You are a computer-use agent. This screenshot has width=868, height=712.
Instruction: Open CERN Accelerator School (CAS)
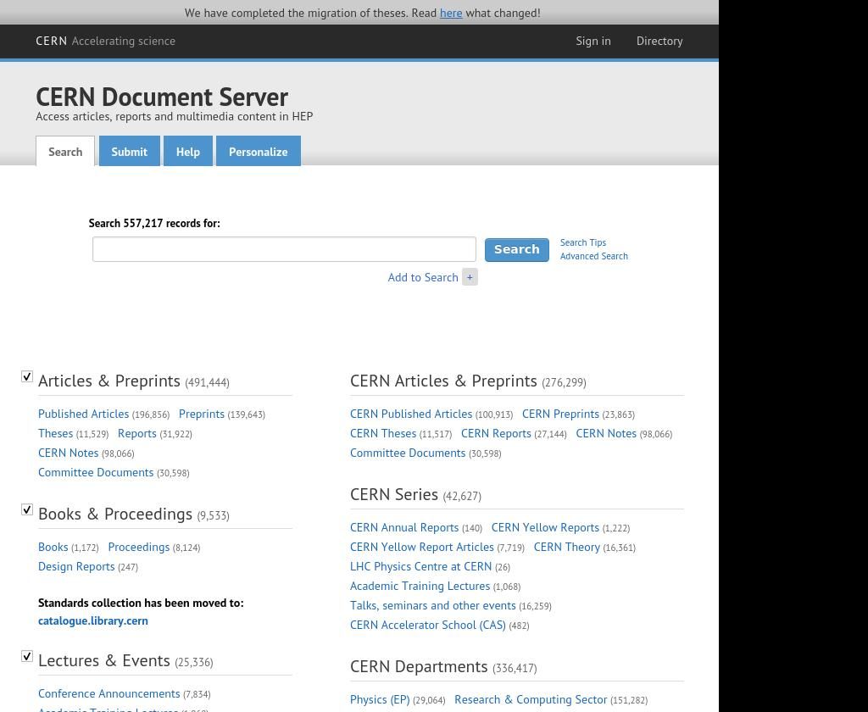pyautogui.click(x=428, y=625)
